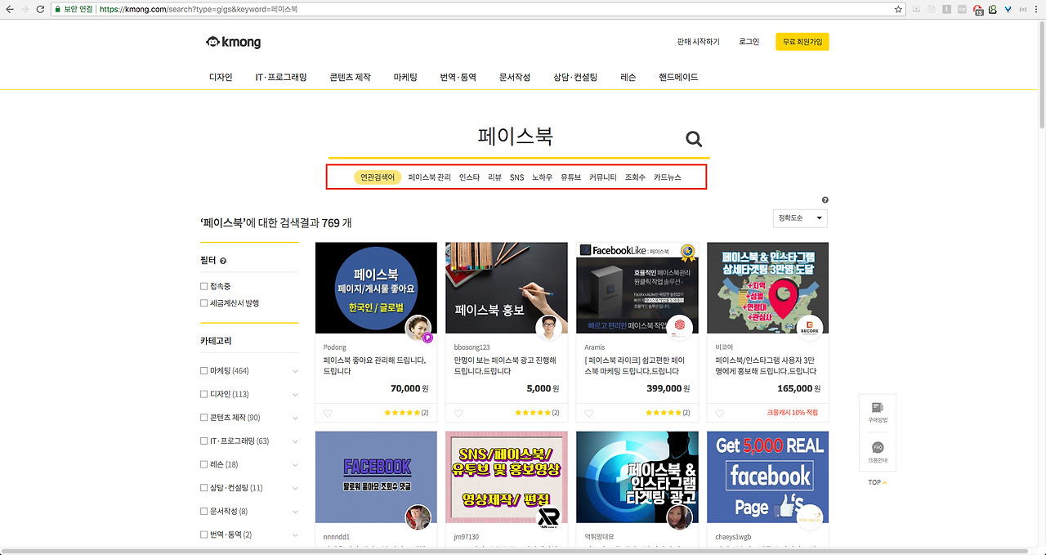Viewport: 1046px width, 555px height.
Task: Click Podong seller avatar
Action: click(x=419, y=329)
